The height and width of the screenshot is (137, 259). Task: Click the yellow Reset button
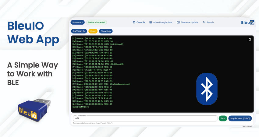point(93,31)
